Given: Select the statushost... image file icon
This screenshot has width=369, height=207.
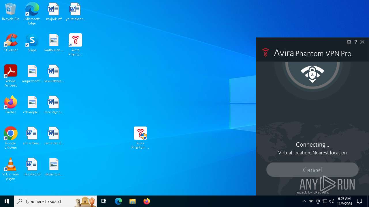Looking at the screenshot, I should click(54, 167).
